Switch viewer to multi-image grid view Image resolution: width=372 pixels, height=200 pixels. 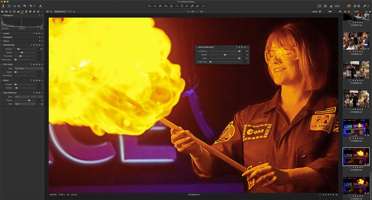coord(48,11)
